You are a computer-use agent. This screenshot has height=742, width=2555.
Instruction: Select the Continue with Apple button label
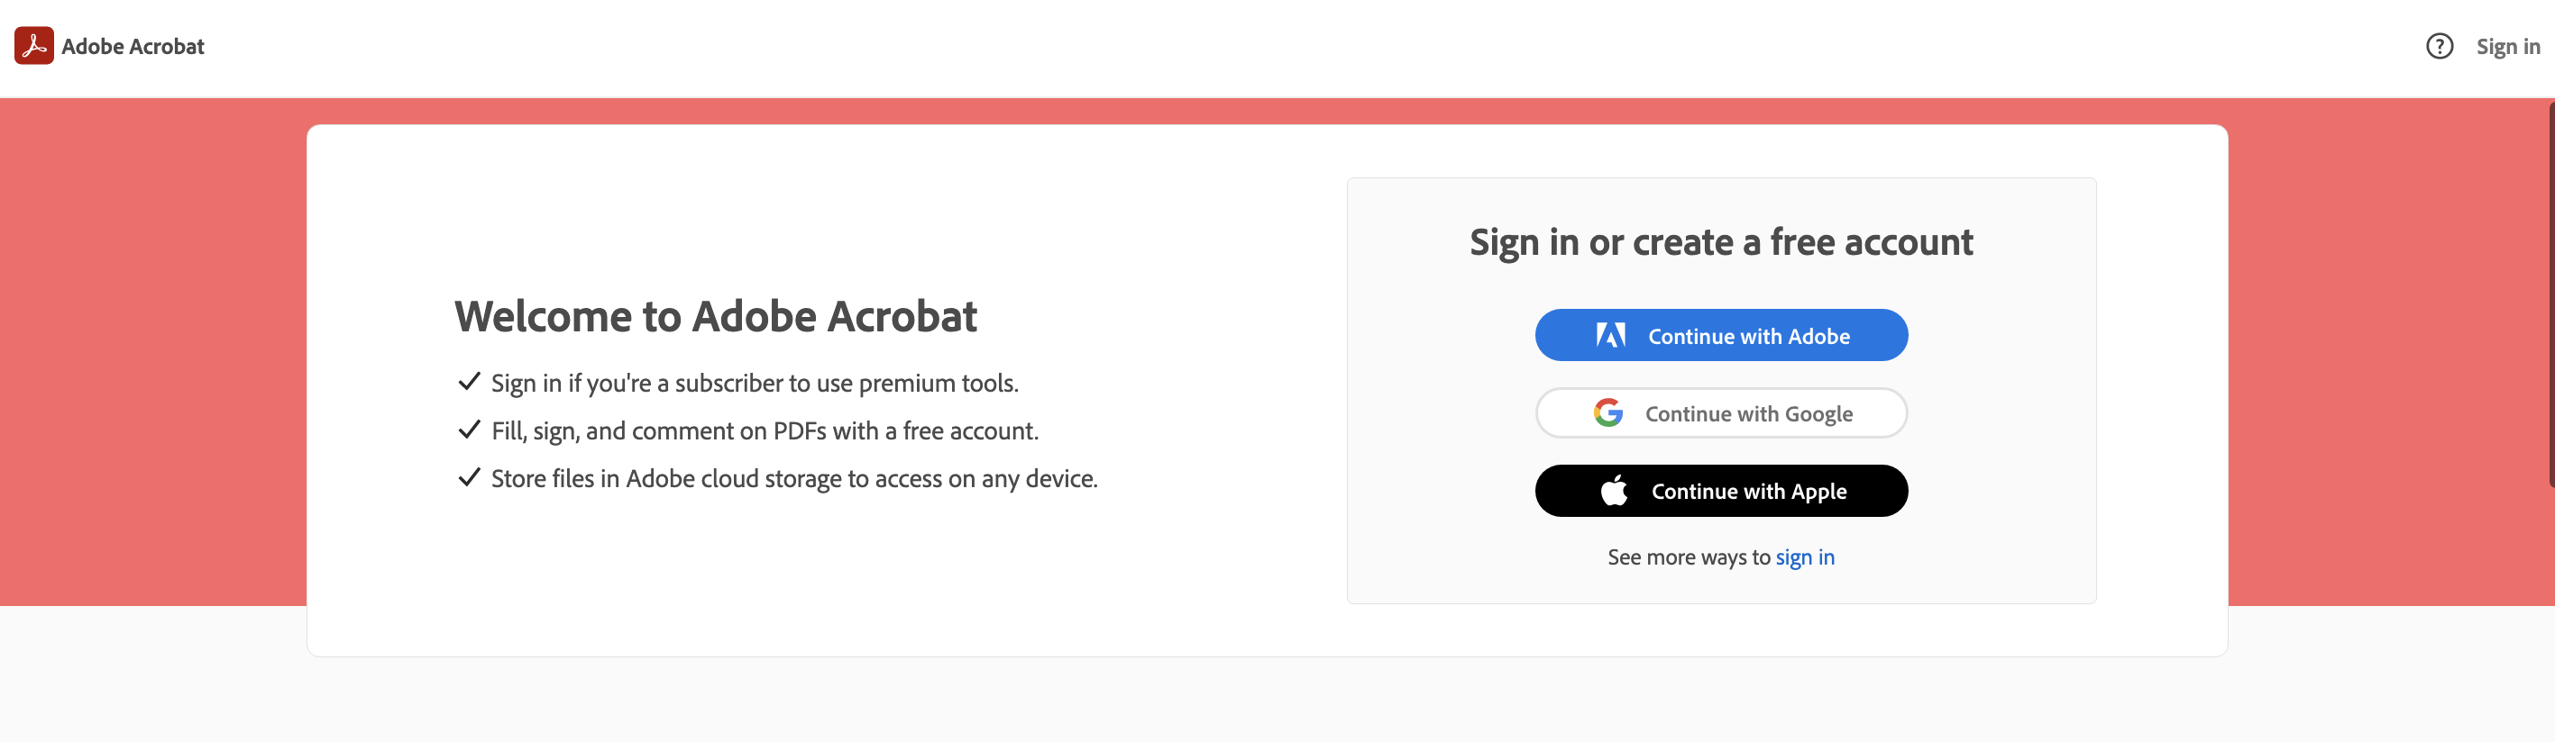[1747, 492]
